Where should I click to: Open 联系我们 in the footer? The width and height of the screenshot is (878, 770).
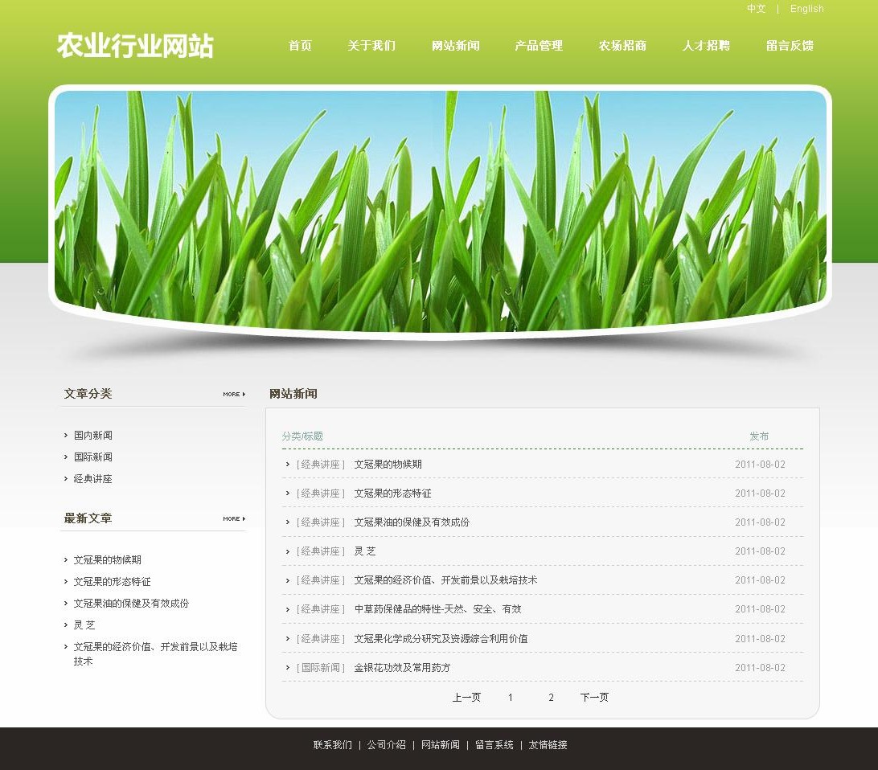[332, 745]
